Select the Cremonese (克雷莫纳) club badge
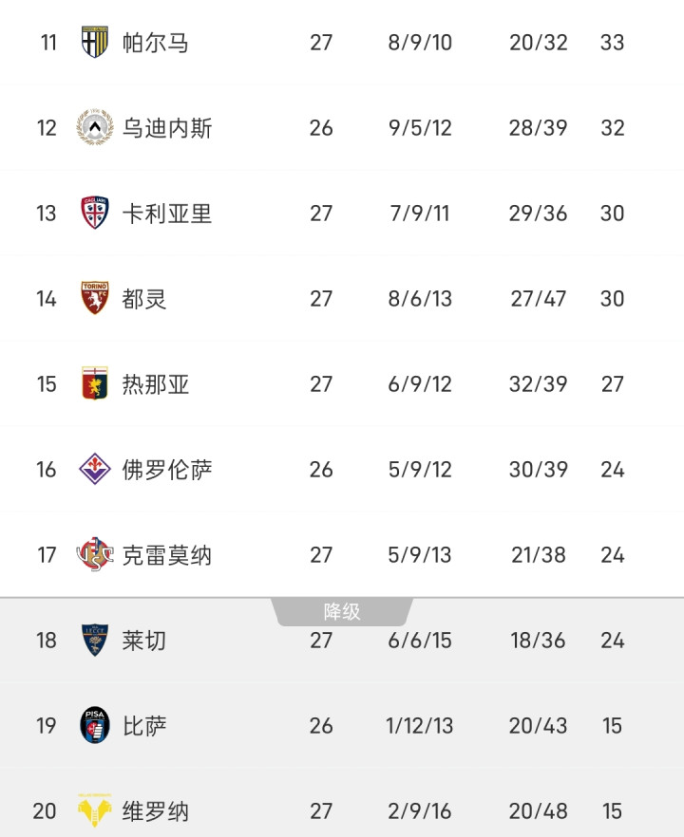Image resolution: width=684 pixels, height=837 pixels. pos(95,555)
